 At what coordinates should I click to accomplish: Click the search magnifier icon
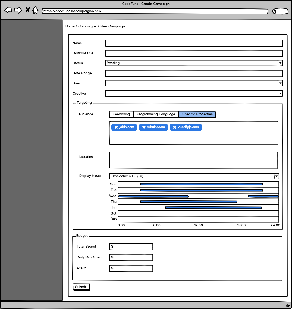tap(275, 11)
